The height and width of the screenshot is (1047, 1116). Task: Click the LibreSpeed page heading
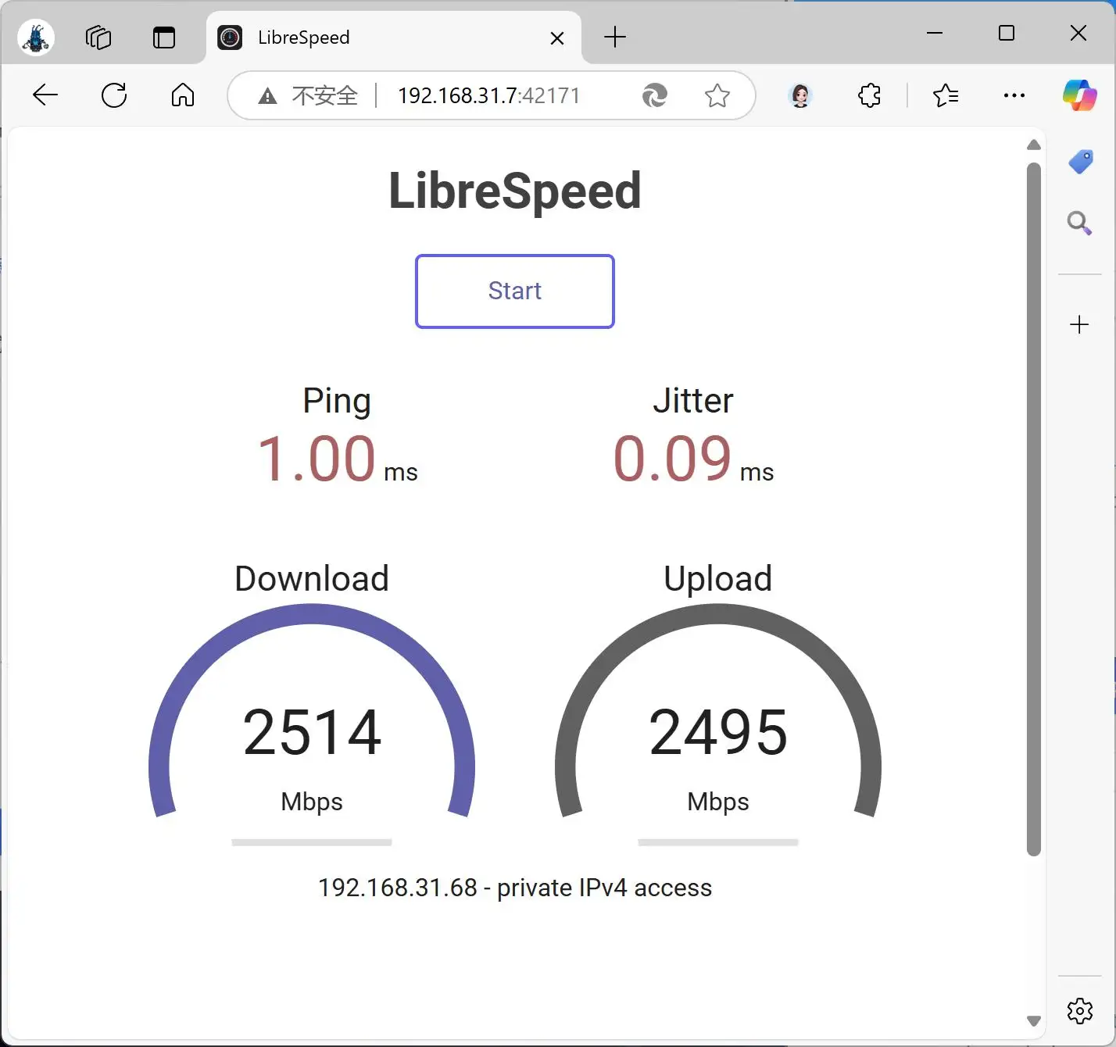point(515,191)
